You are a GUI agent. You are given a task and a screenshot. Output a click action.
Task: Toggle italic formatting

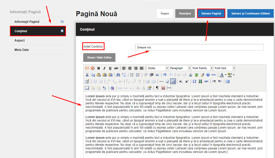pyautogui.click(x=104, y=68)
